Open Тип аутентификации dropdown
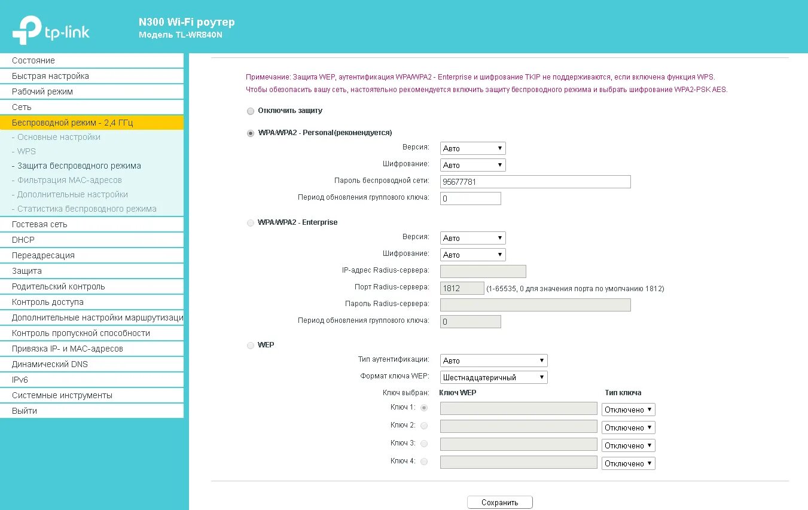This screenshot has height=510, width=808. tap(494, 361)
